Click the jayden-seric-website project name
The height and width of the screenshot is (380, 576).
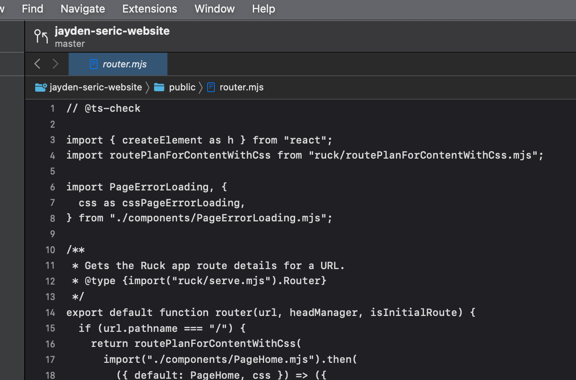coord(112,31)
